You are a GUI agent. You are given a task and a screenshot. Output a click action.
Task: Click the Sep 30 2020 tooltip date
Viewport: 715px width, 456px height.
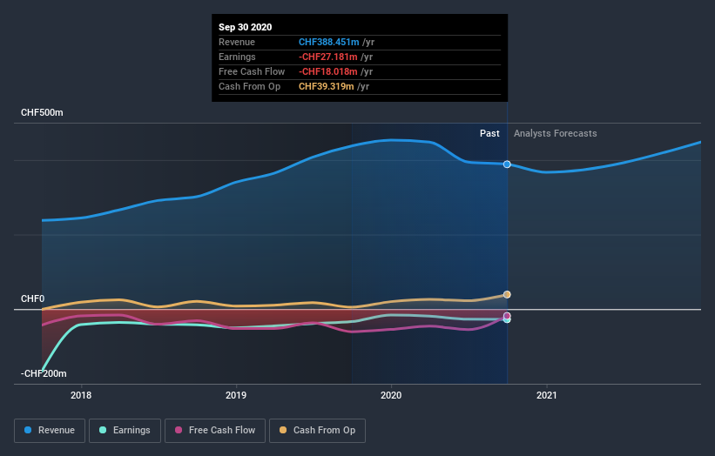tap(246, 27)
